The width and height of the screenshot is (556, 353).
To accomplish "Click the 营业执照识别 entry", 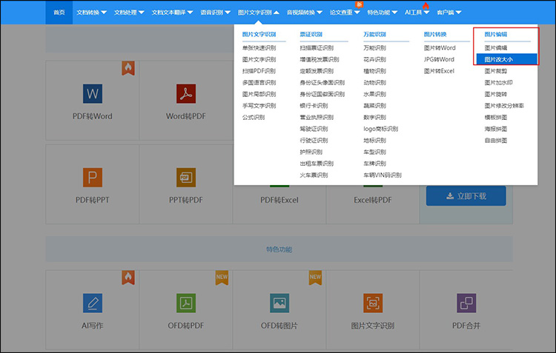I will [317, 117].
